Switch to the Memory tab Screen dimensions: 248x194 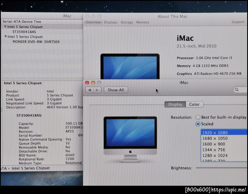coord(143,22)
